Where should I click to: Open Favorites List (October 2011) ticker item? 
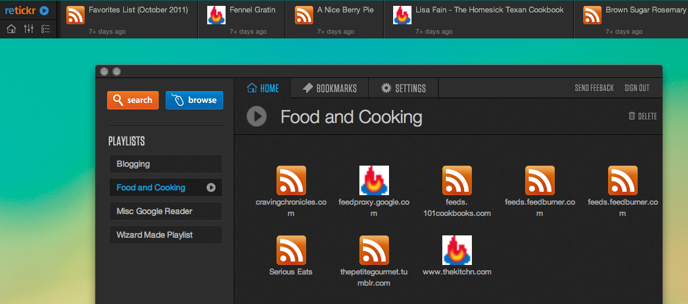pyautogui.click(x=127, y=20)
